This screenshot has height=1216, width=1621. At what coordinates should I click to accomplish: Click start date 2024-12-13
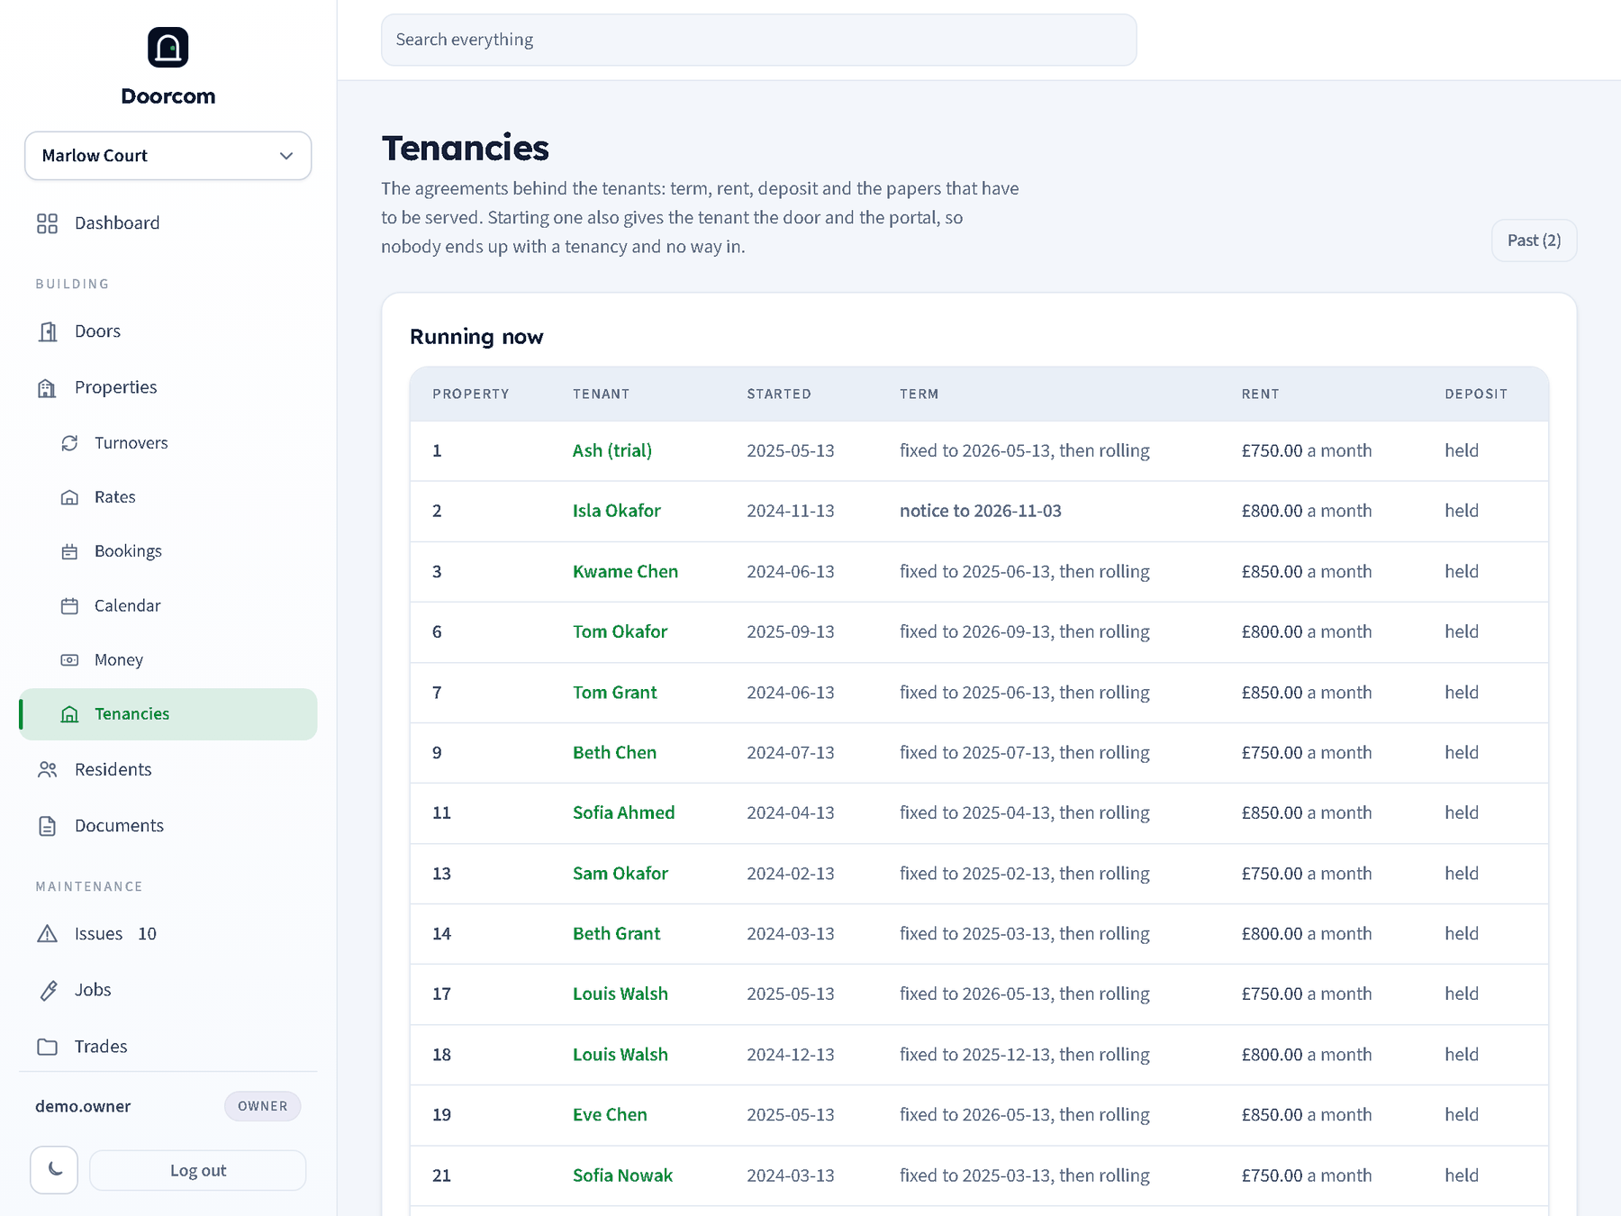coord(791,1054)
